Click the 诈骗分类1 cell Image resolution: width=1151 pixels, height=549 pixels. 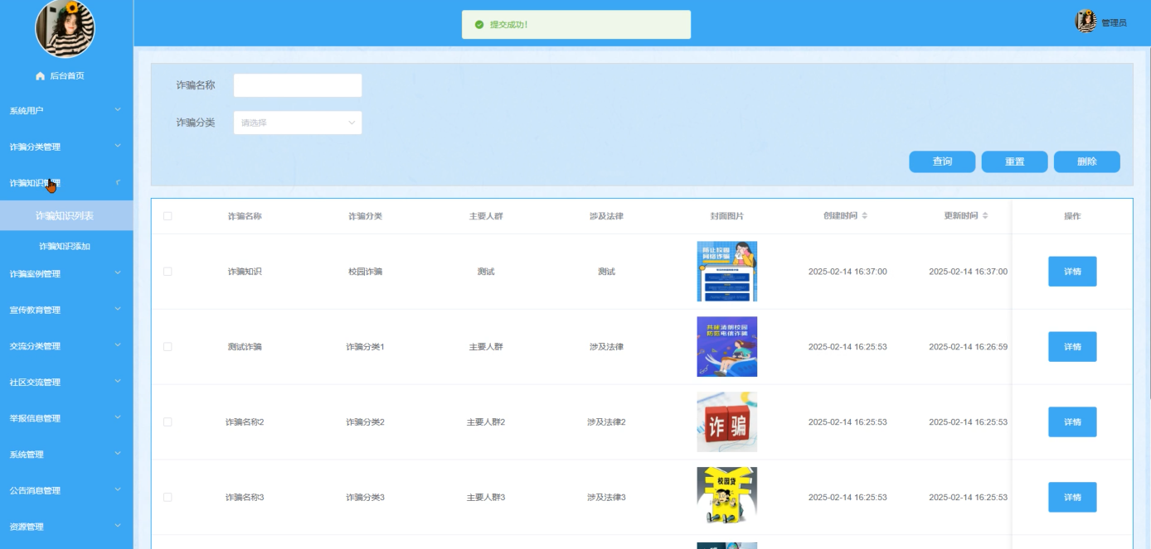365,347
